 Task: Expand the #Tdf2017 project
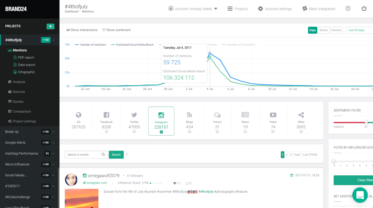(x=53, y=186)
